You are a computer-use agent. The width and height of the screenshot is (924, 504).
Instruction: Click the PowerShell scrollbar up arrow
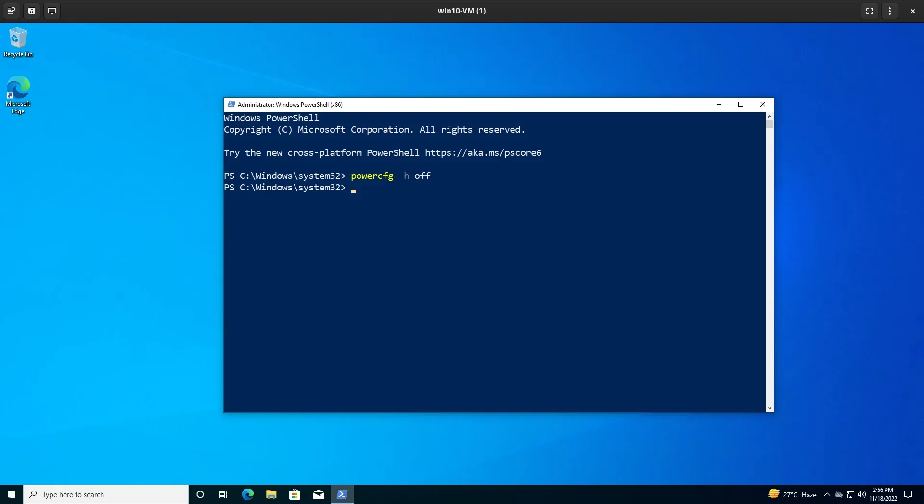point(770,116)
